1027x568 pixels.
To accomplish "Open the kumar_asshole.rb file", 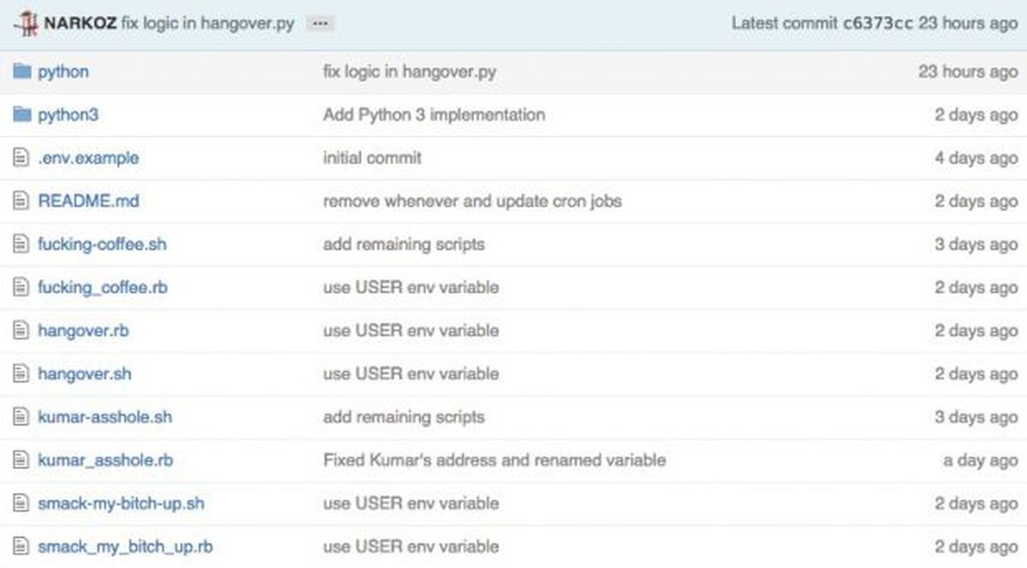I will [x=103, y=459].
